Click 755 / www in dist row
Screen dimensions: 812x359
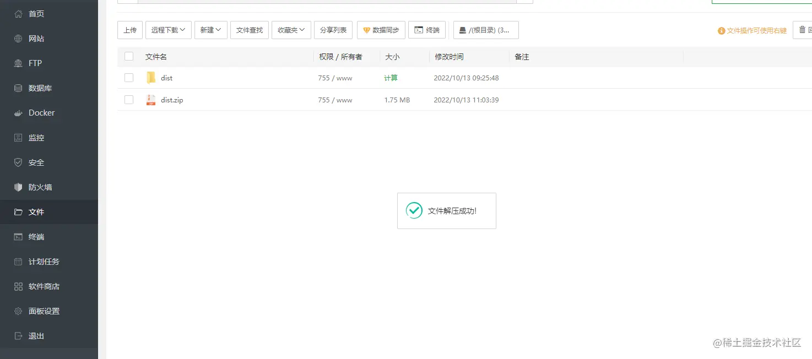[x=335, y=78]
